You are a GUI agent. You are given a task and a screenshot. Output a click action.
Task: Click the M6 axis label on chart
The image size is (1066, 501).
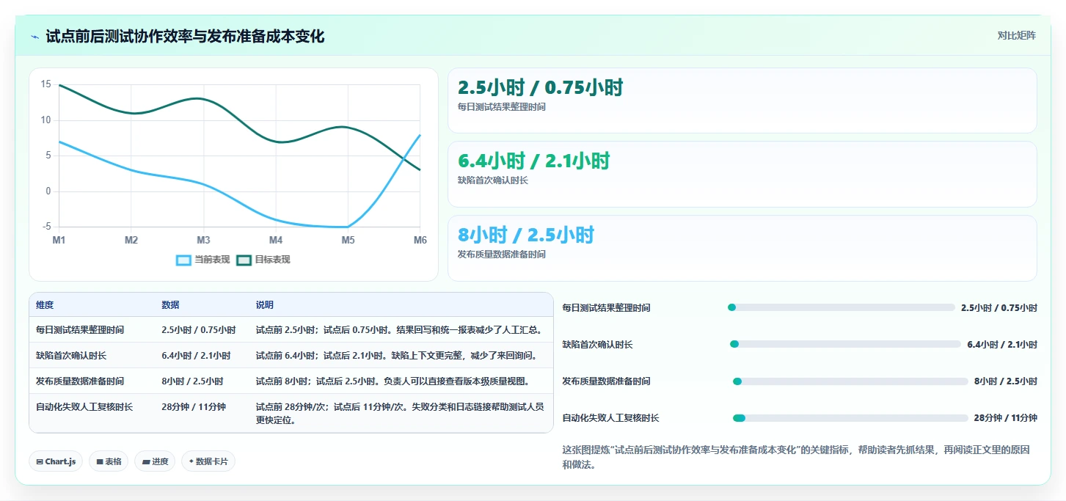(420, 240)
